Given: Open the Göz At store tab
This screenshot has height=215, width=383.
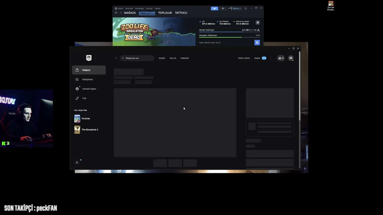Looking at the screenshot, I should pyautogui.click(x=173, y=58).
